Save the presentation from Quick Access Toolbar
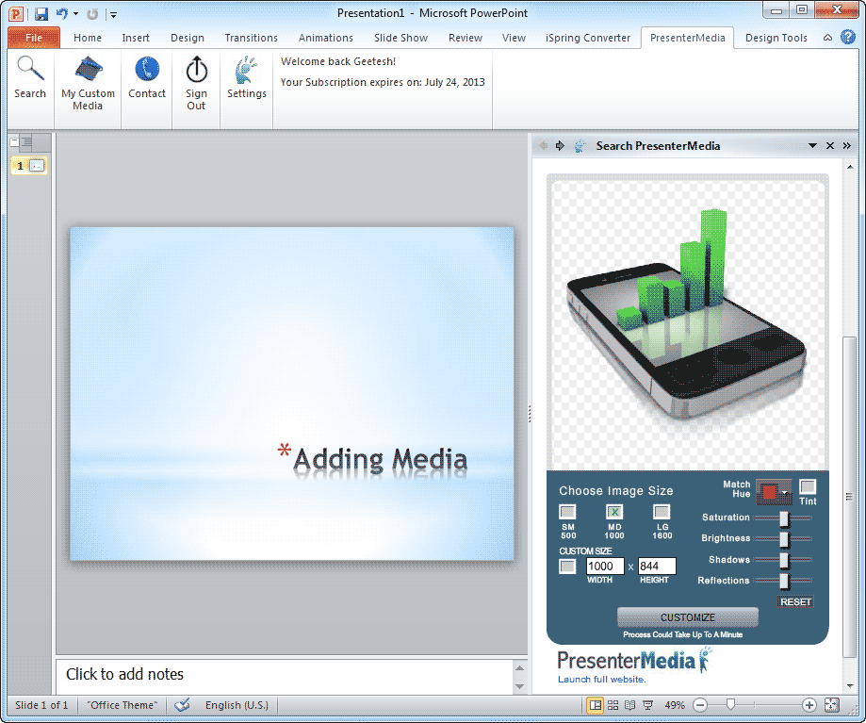 pyautogui.click(x=41, y=14)
